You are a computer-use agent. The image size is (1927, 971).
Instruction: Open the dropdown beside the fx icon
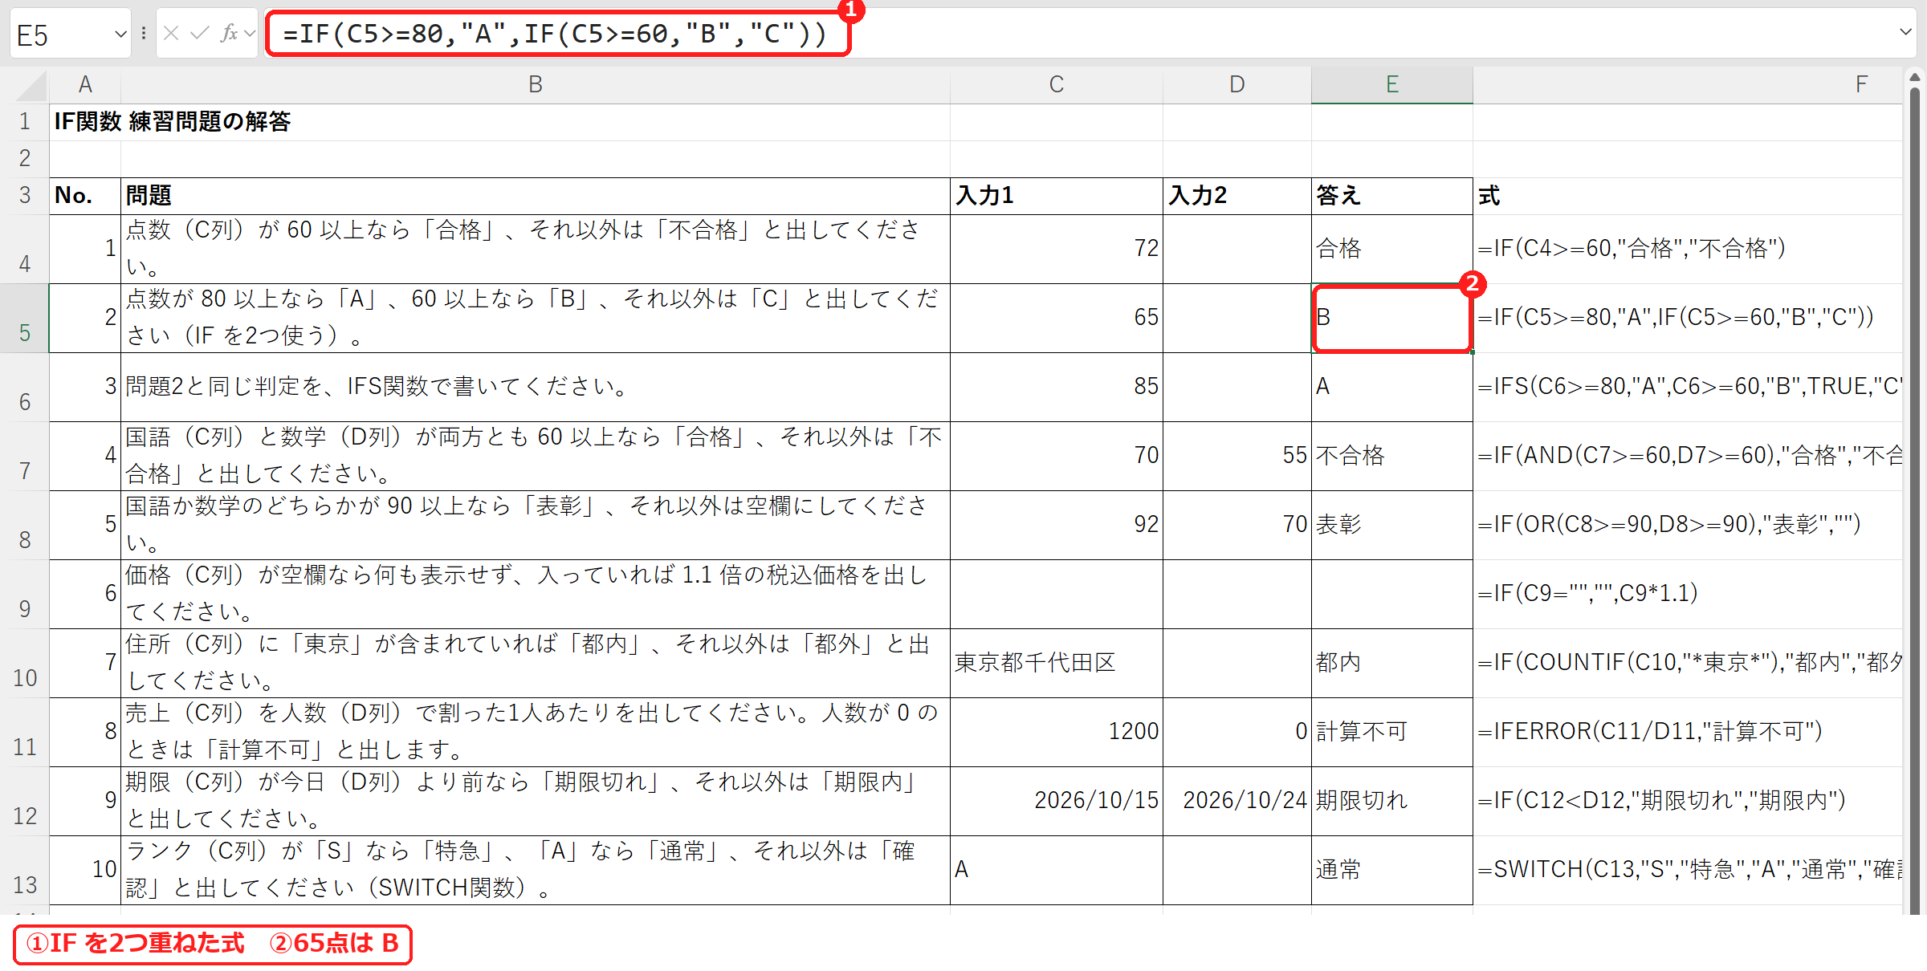point(250,34)
